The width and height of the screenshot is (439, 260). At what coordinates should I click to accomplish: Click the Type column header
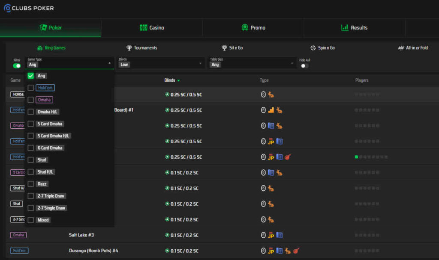pos(264,80)
